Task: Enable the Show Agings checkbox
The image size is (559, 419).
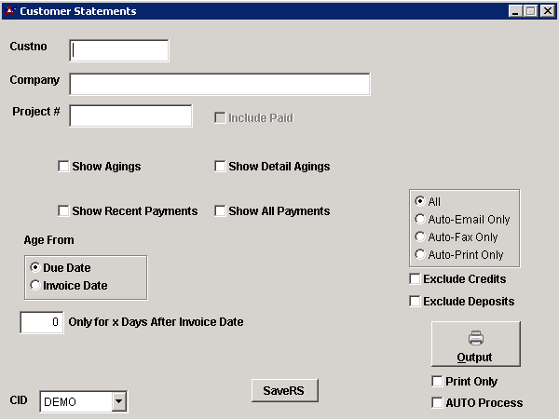Action: 64,167
